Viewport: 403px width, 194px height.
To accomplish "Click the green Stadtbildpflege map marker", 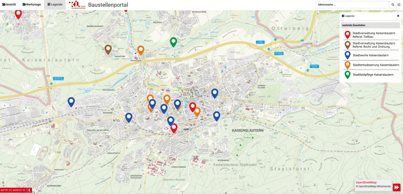I will 173,42.
